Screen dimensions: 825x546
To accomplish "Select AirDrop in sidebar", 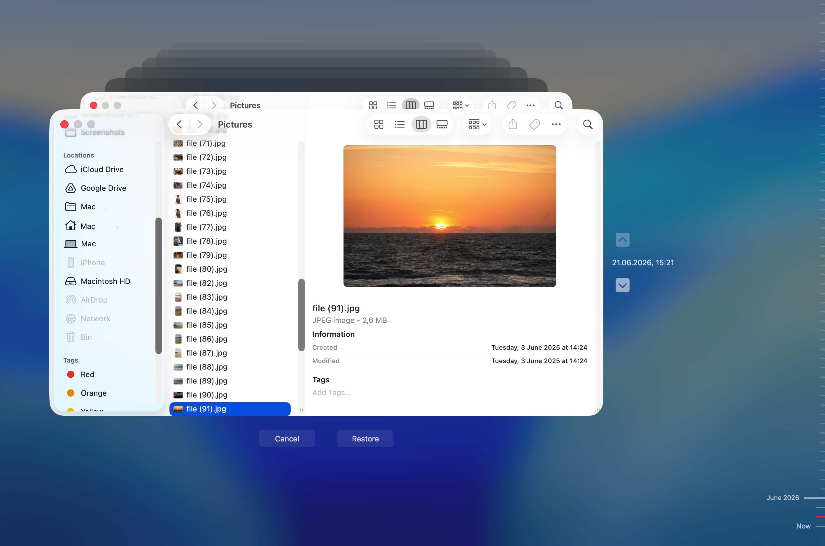I will coord(86,300).
